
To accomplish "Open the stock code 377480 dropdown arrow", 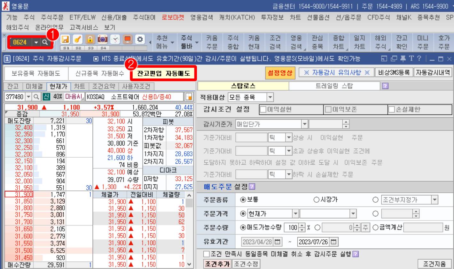I will (x=29, y=97).
